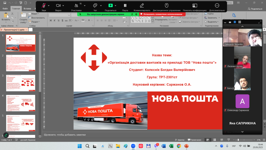
Task: Click the New Slide (Создать слайд) icon
Action: 23,15
